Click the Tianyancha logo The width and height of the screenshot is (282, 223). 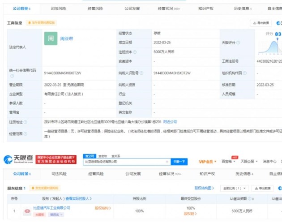[18, 159]
